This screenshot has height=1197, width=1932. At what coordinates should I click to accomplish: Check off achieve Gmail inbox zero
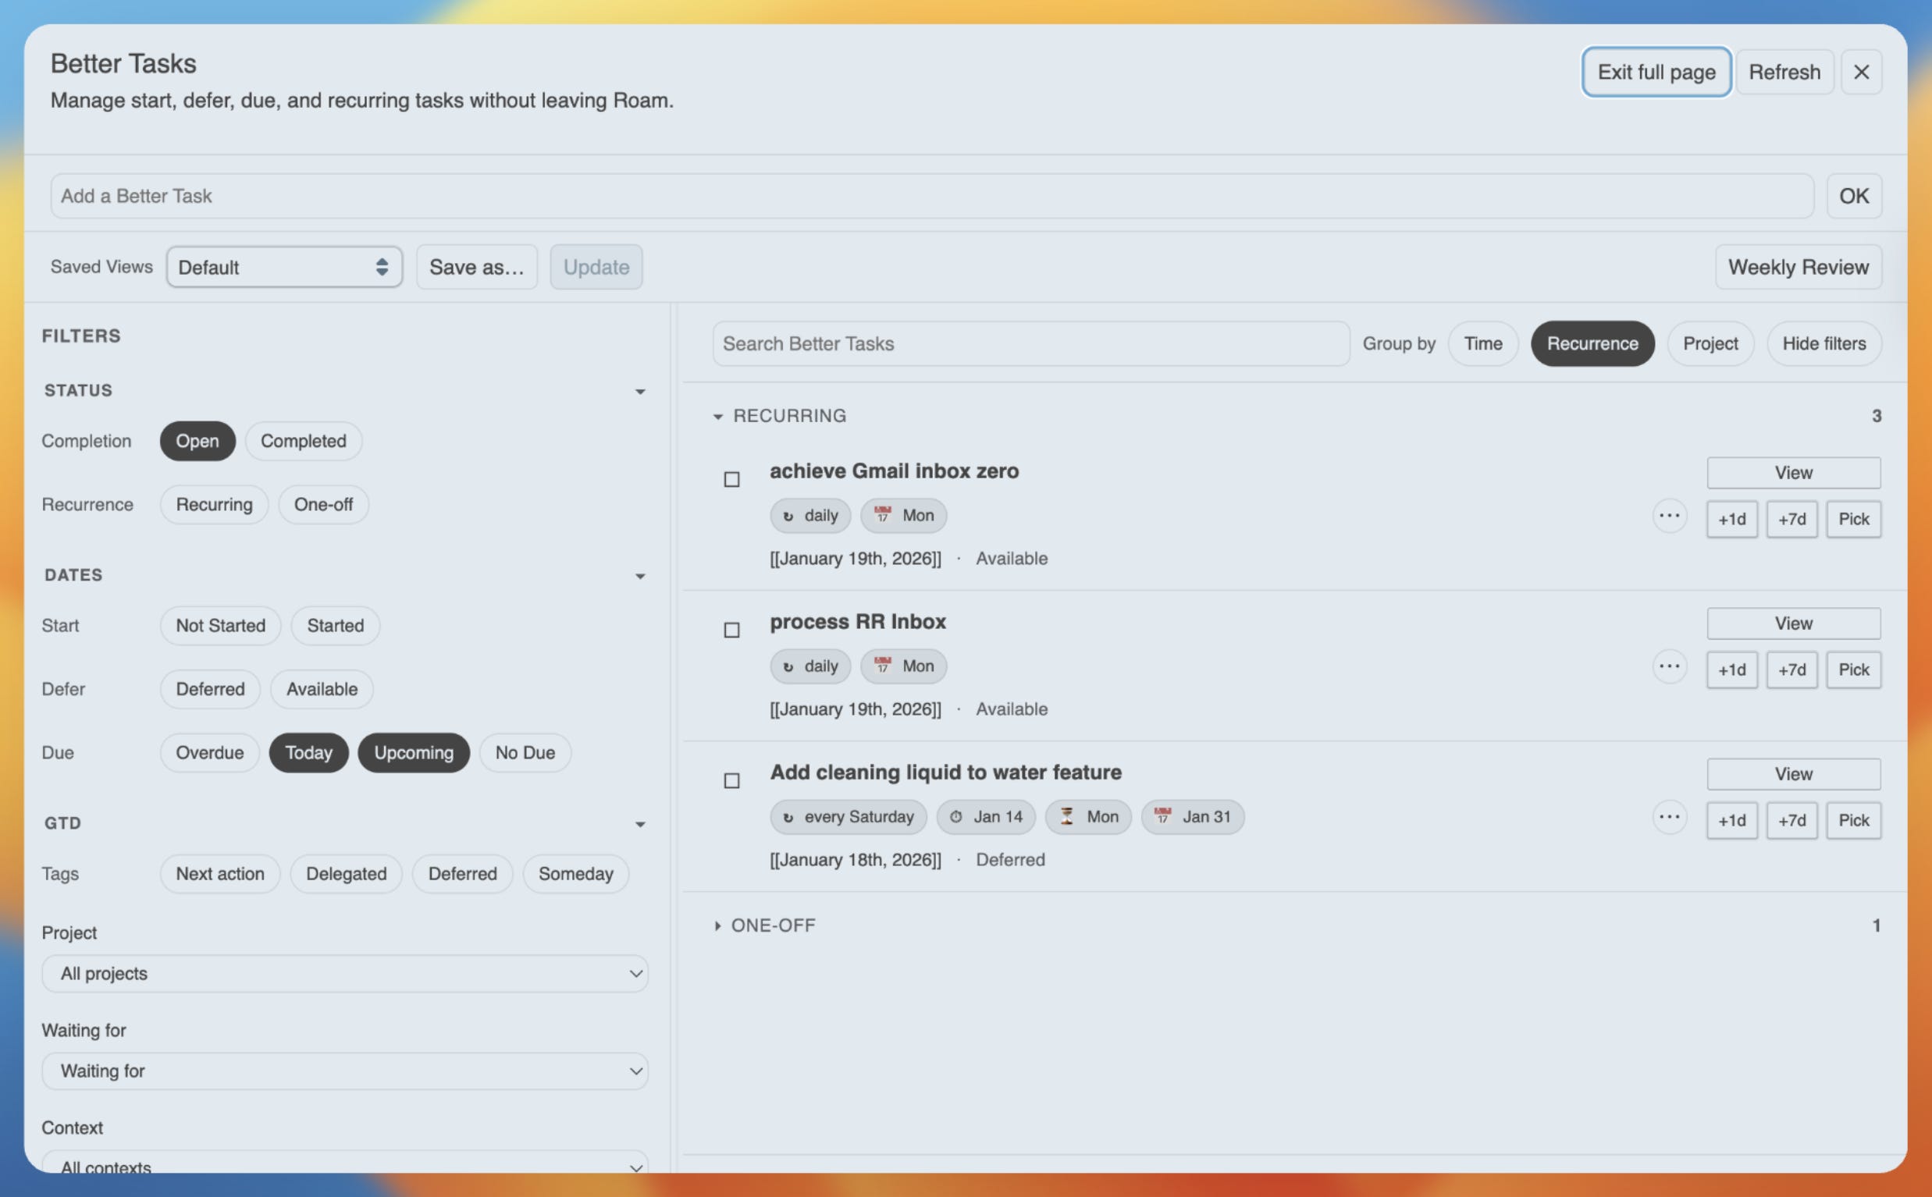pos(731,480)
